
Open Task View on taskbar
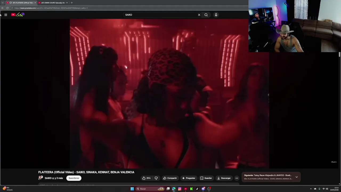[168, 189]
